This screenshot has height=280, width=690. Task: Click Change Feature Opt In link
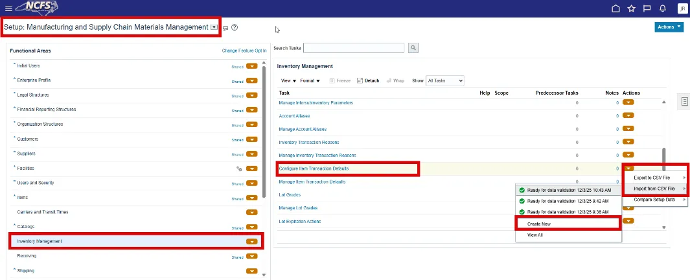tap(244, 51)
